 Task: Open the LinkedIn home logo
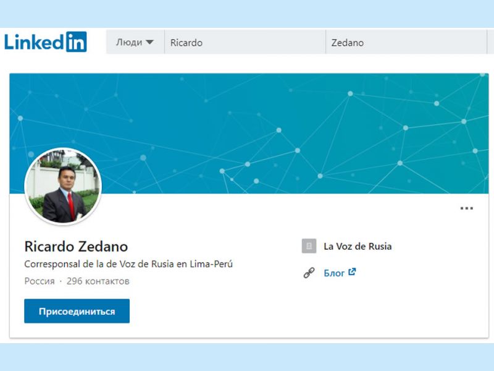pyautogui.click(x=45, y=41)
